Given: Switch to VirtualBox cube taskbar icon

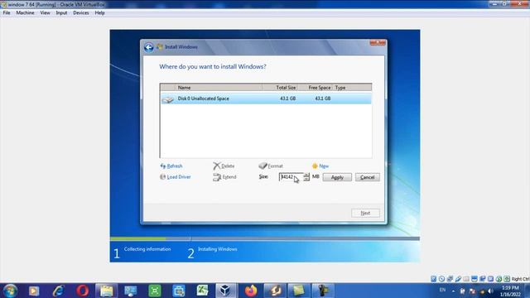Looking at the screenshot, I should 225,291.
